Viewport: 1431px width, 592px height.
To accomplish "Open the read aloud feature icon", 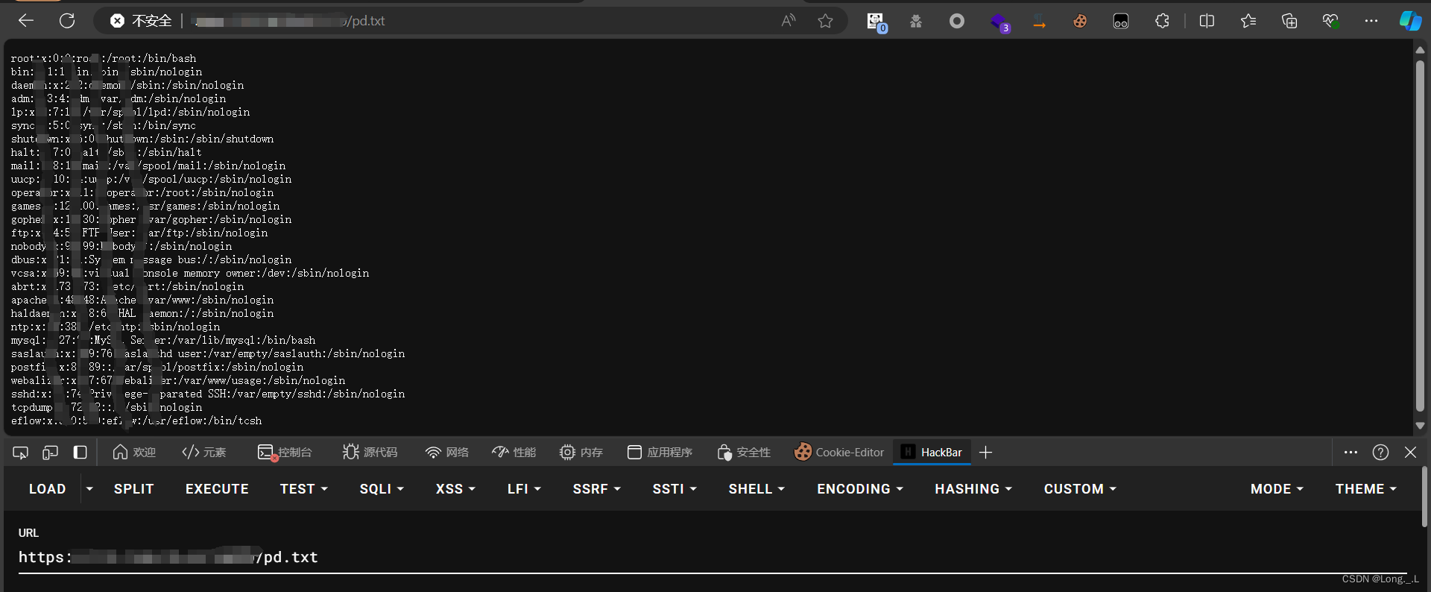I will pos(788,21).
